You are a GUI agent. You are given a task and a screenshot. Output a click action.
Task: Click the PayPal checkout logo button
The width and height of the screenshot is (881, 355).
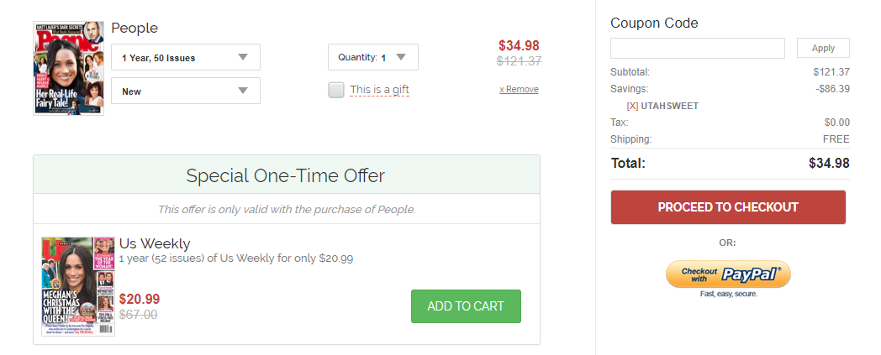(x=728, y=274)
